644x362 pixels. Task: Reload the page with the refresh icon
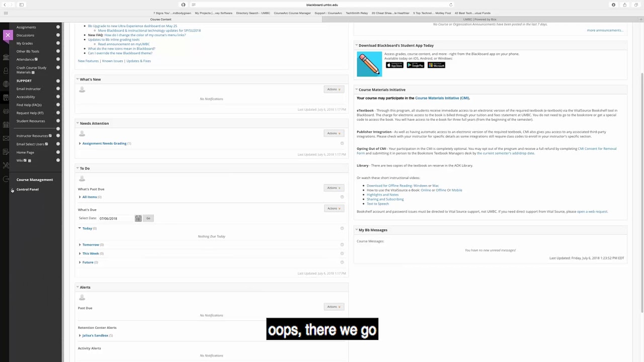click(x=451, y=5)
